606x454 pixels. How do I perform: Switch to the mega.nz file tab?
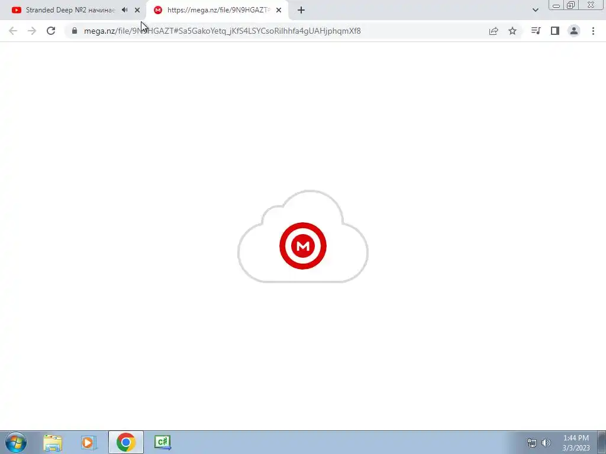click(218, 10)
